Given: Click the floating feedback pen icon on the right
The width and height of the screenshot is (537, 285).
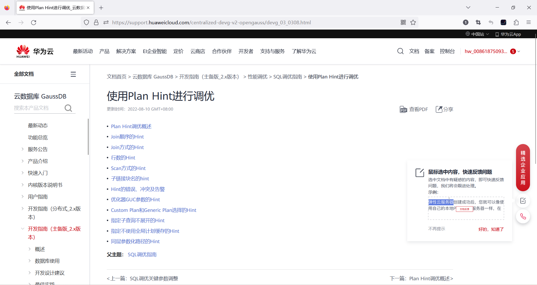Looking at the screenshot, I should (x=523, y=201).
